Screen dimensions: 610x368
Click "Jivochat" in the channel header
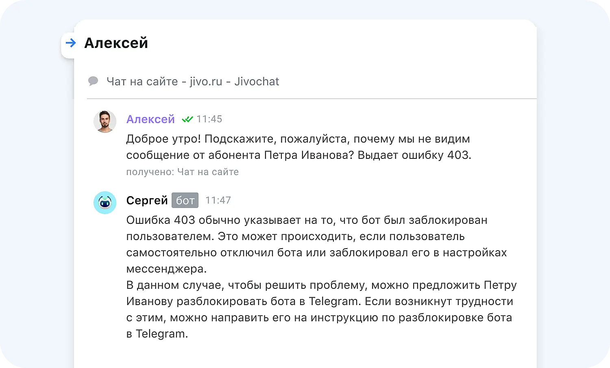[257, 82]
